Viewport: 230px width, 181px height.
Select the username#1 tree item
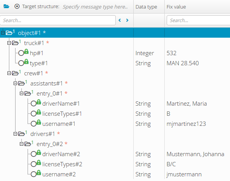pos(59,124)
